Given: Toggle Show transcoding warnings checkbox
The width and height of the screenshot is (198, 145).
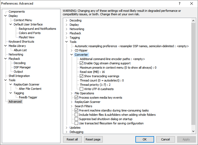Looking at the screenshot, I should point(82,76).
